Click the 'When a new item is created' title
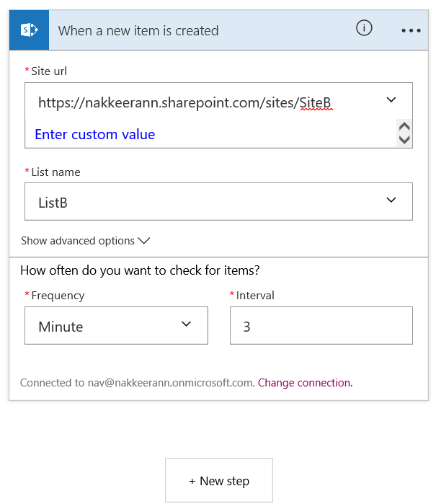436x504 pixels. [138, 31]
